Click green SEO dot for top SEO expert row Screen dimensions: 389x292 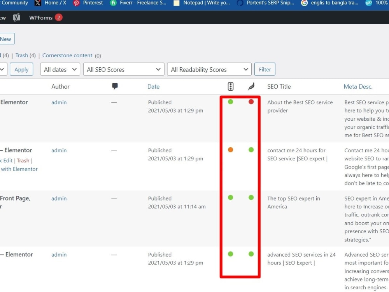pos(230,197)
